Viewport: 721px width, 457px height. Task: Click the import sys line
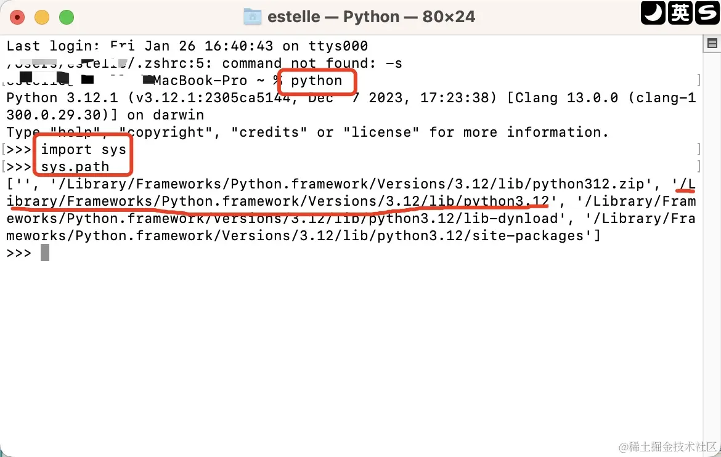tap(83, 150)
